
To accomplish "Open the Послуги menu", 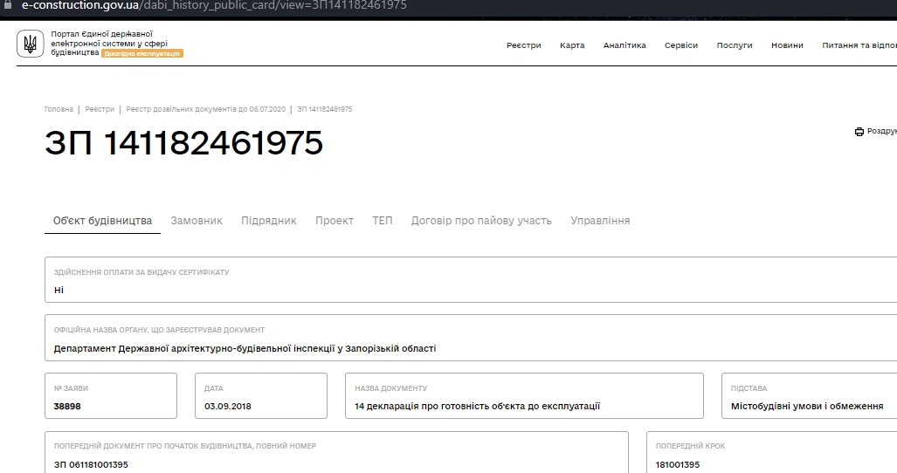I will click(735, 45).
